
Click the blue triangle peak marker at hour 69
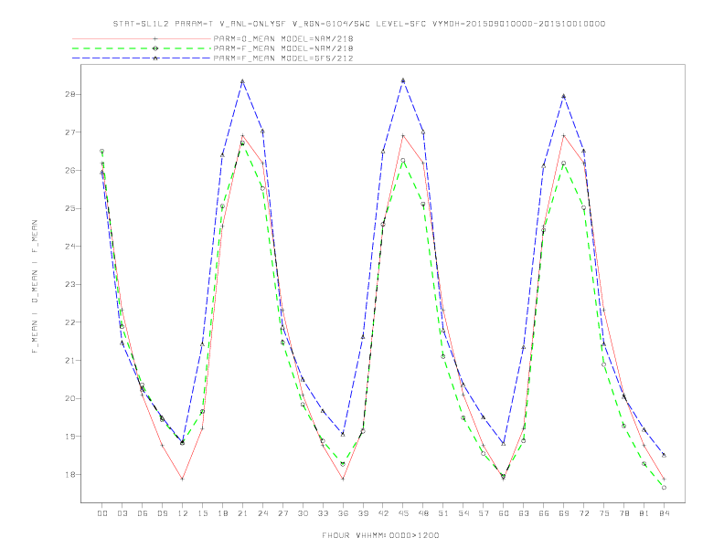pyautogui.click(x=564, y=96)
